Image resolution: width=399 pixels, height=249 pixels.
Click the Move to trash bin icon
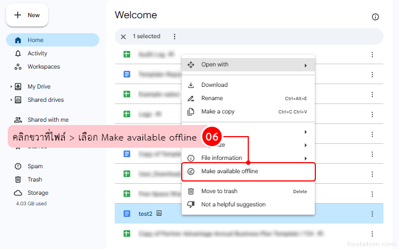pyautogui.click(x=191, y=191)
